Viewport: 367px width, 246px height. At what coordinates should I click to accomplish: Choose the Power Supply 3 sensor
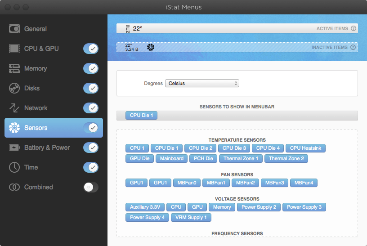[x=304, y=207]
